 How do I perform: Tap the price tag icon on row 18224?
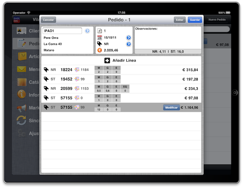tap(46, 70)
